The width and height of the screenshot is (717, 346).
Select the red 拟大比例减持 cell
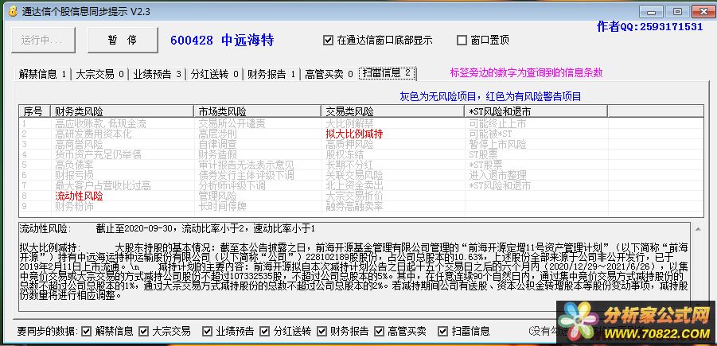pyautogui.click(x=354, y=134)
